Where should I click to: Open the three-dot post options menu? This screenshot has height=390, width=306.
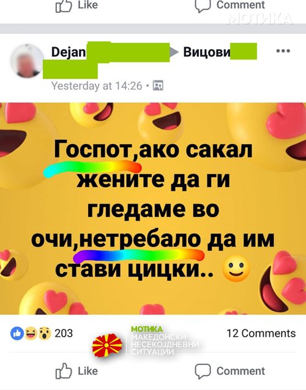tap(283, 51)
